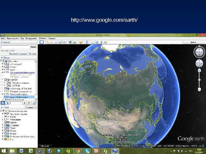
Task: Click the places panel view toggle icon
Action: [7, 103]
